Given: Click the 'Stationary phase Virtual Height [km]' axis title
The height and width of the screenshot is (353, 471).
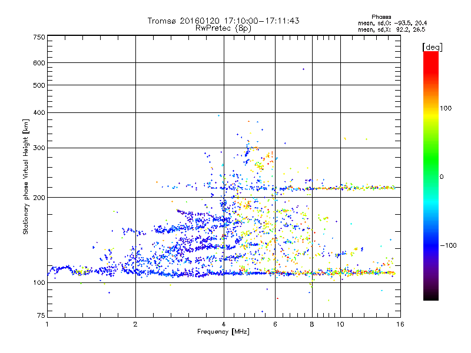Looking at the screenshot, I should click(x=26, y=176).
